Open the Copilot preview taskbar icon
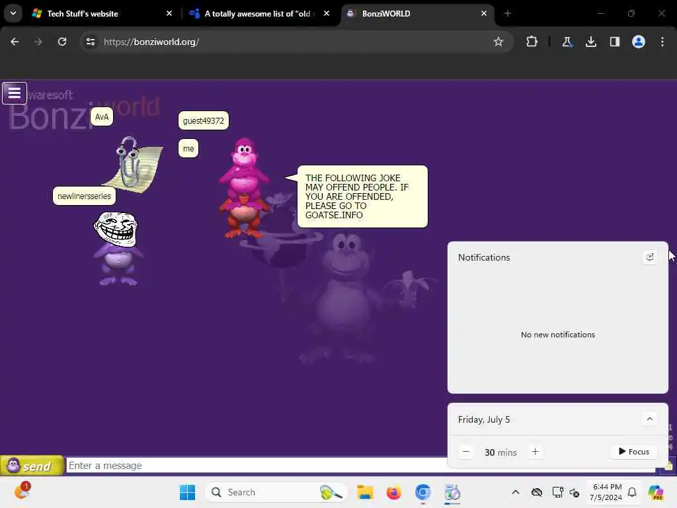The height and width of the screenshot is (508, 677). point(656,492)
